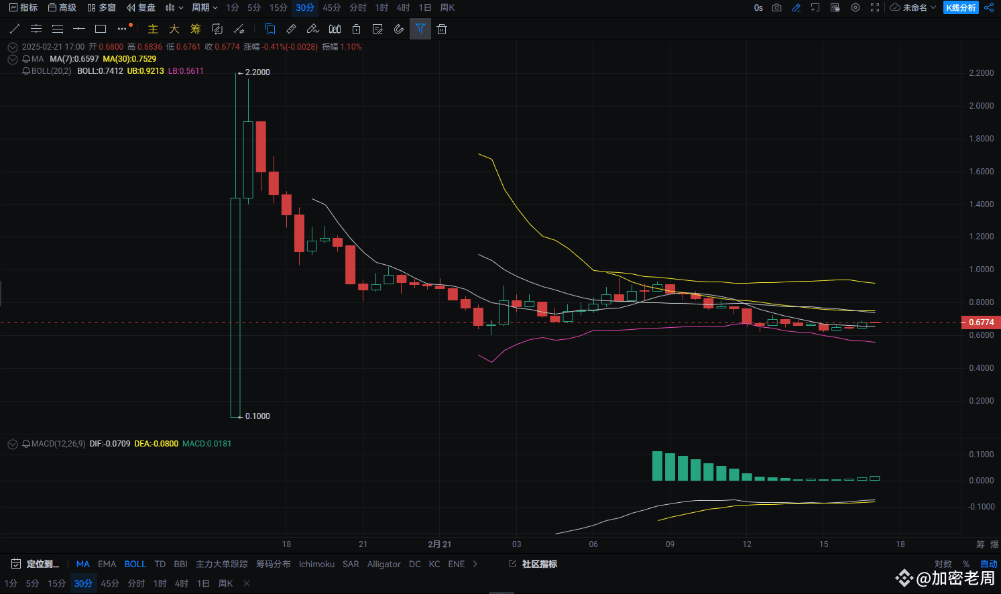This screenshot has height=594, width=1001.
Task: Toggle the EMA indicator in the bottom bar
Action: pos(107,564)
